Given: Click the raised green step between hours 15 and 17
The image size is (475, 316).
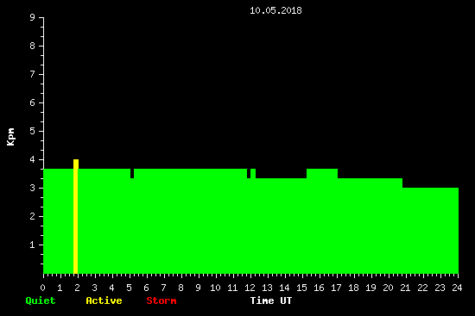Looking at the screenshot, I should point(322,173).
